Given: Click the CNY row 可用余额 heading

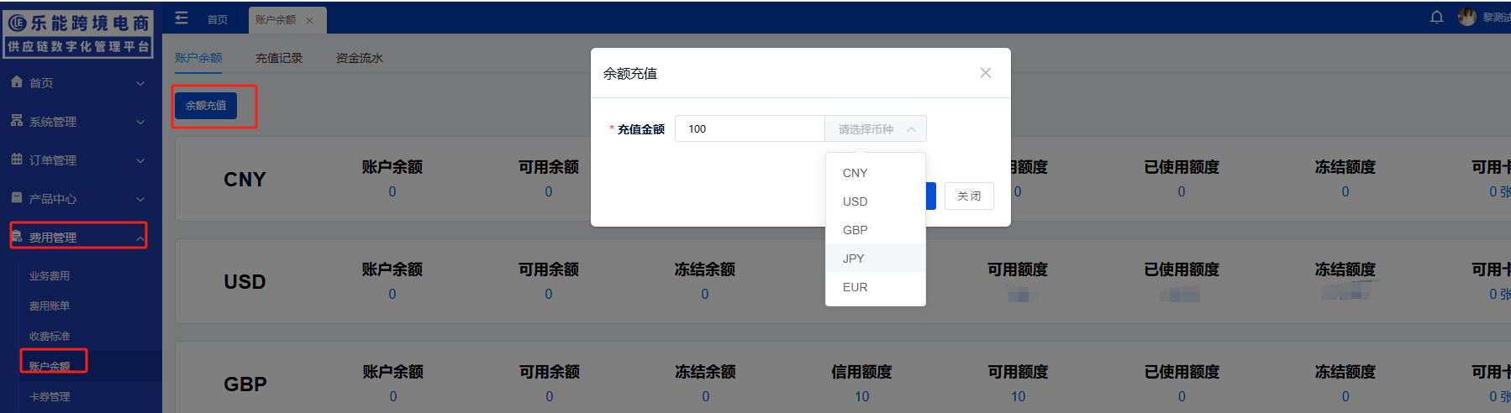Looking at the screenshot, I should [x=549, y=167].
